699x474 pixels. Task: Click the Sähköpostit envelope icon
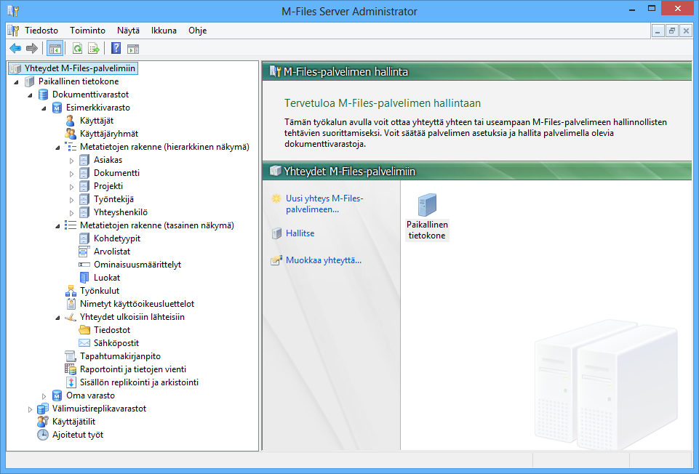coord(84,343)
